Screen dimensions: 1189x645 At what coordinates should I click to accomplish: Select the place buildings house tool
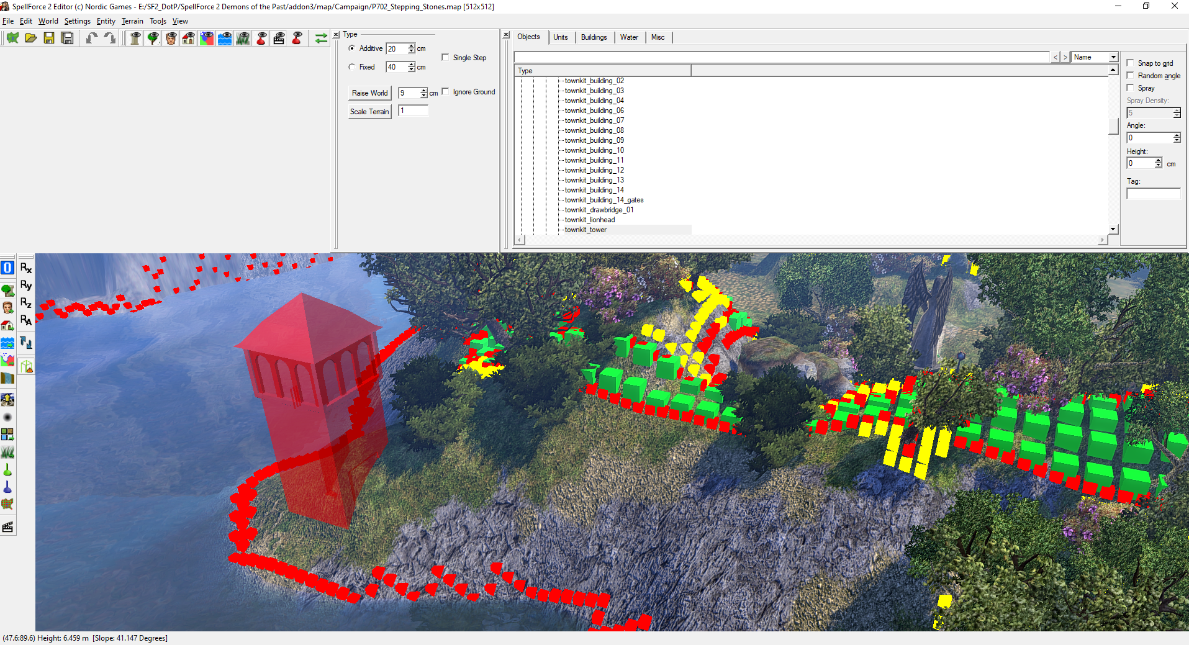(7, 325)
